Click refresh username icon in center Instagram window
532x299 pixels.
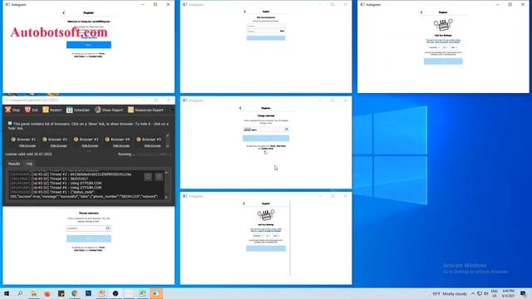[286, 130]
